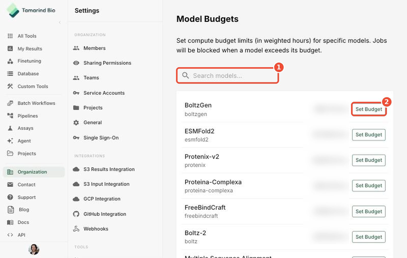Screen dimensions: 407x258
Task: Click the user profile avatar
Action: click(x=34, y=249)
